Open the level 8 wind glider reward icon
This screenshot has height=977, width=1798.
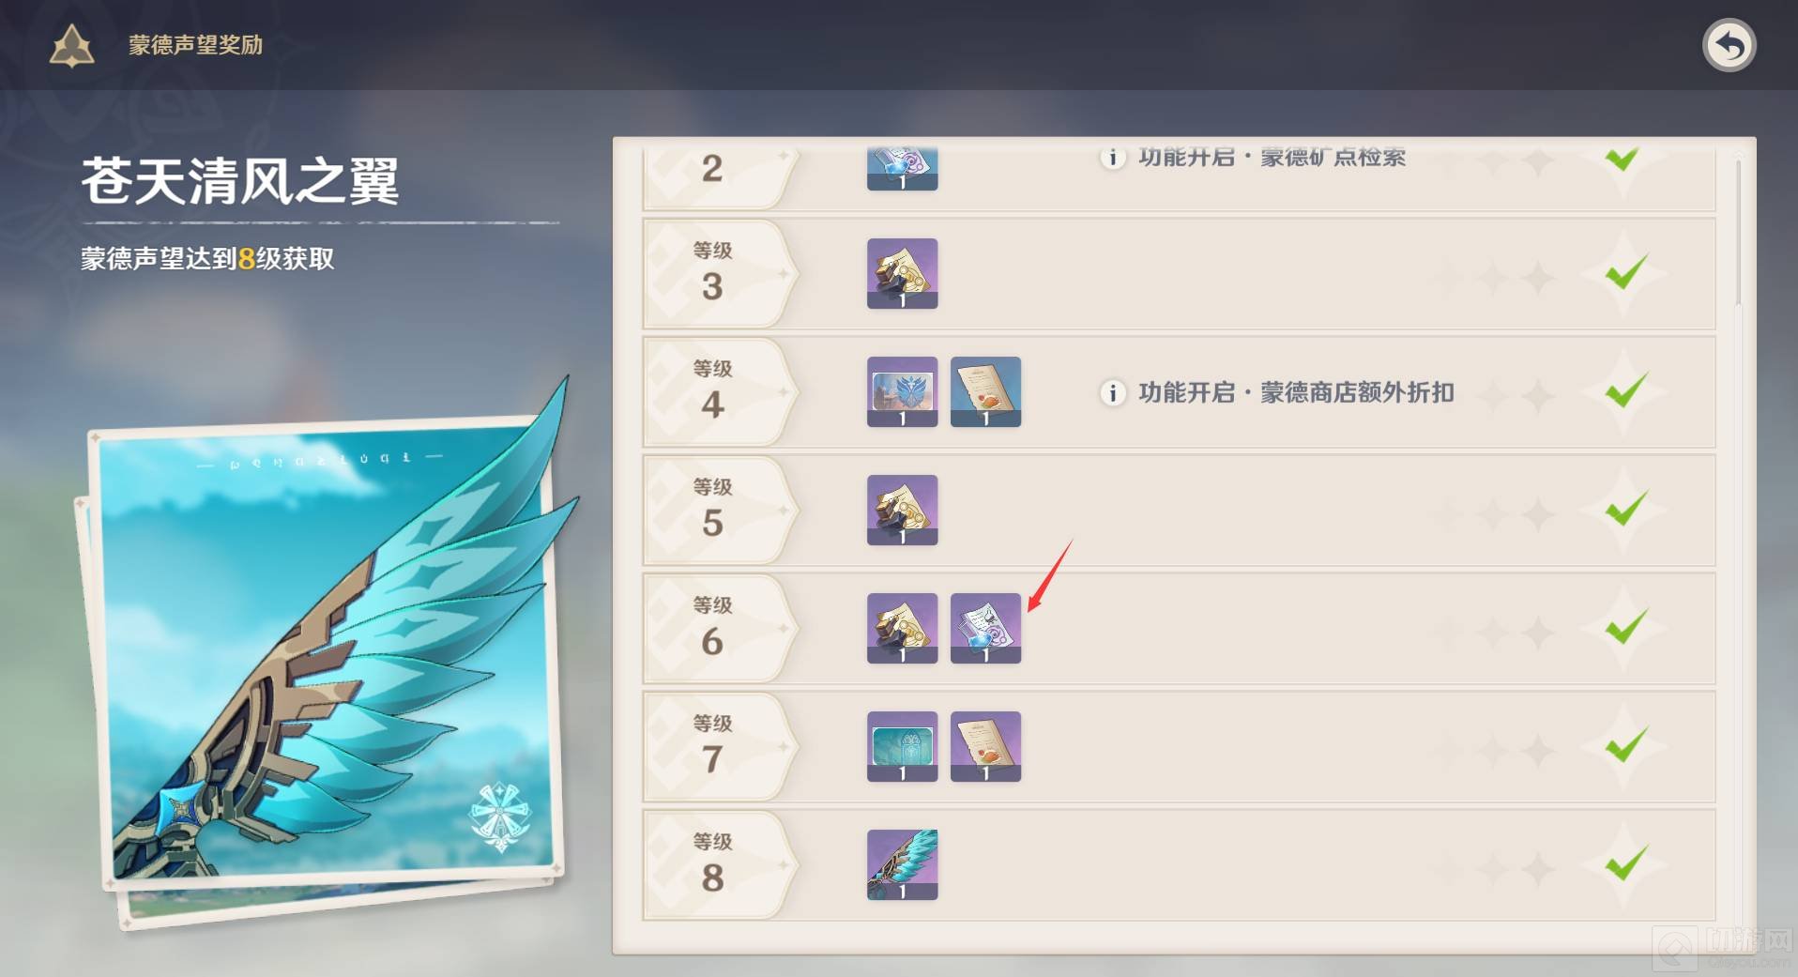tap(902, 864)
